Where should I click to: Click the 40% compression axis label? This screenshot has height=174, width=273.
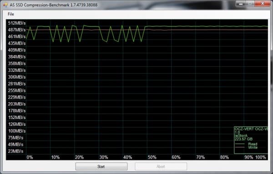click(127, 157)
